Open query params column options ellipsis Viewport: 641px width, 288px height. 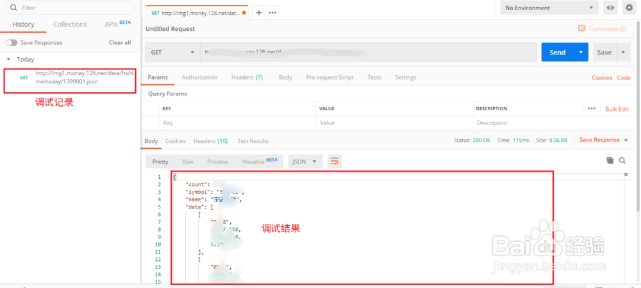pyautogui.click(x=592, y=109)
